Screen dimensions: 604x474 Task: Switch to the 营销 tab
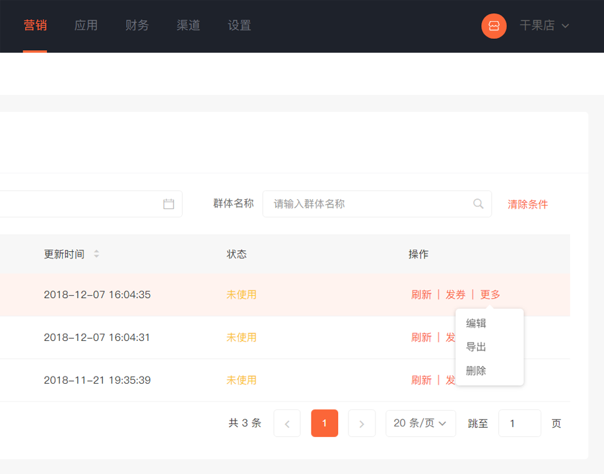pos(35,26)
